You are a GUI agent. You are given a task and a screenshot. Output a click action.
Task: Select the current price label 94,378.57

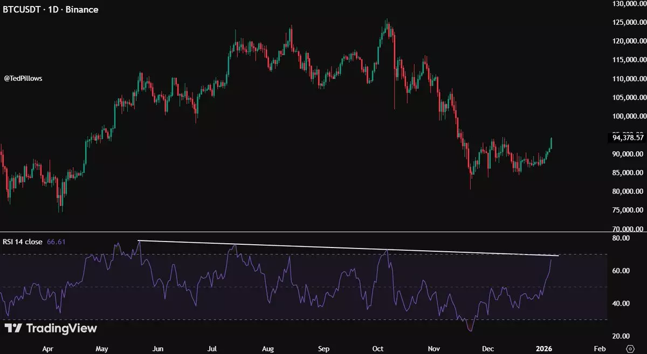click(x=628, y=138)
